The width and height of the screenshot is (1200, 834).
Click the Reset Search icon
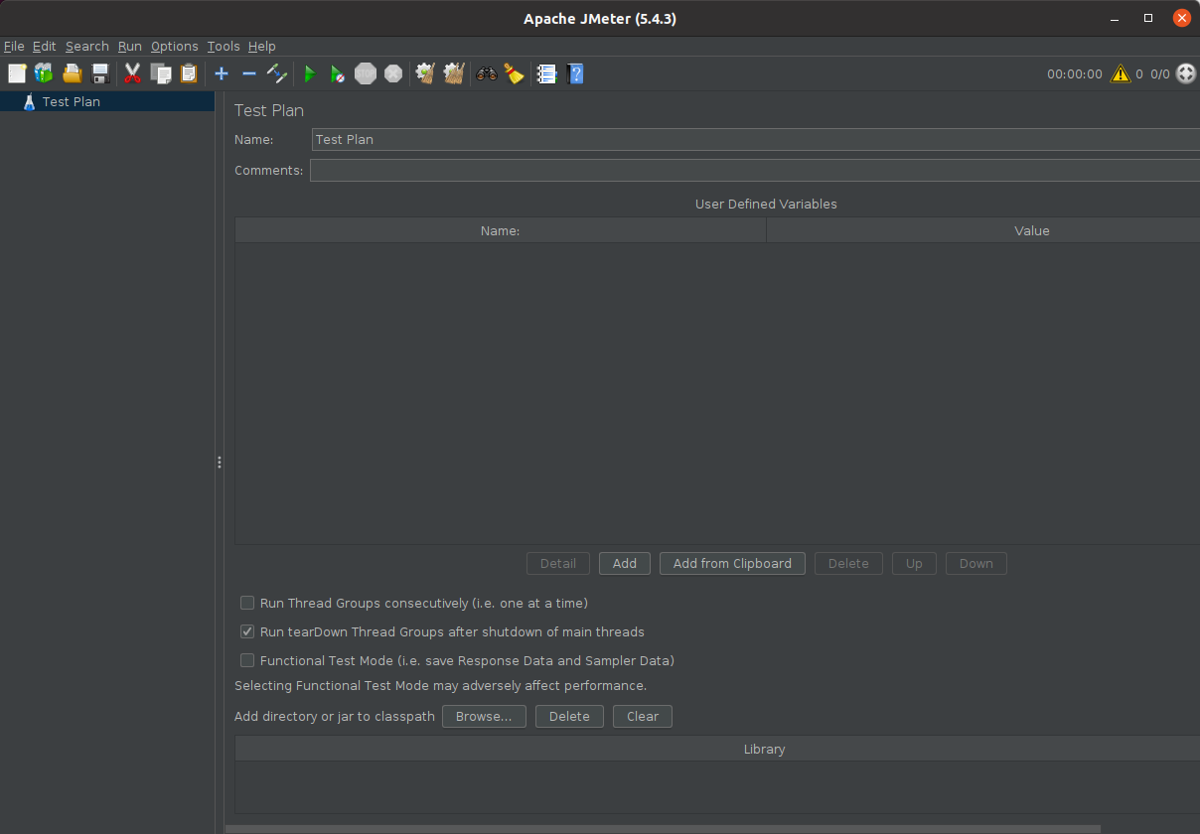(514, 73)
